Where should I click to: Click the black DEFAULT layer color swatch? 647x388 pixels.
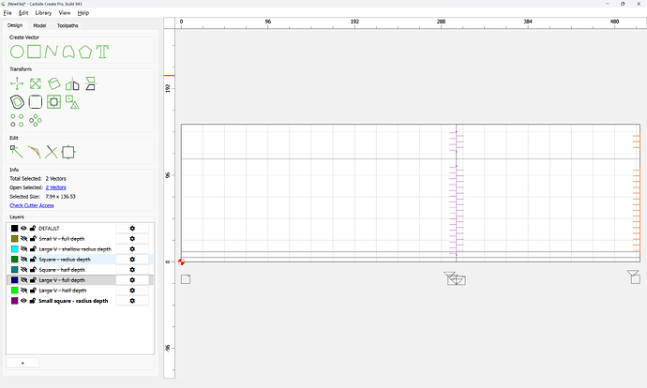(14, 228)
